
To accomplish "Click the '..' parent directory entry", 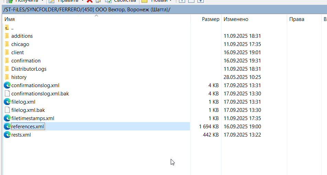I will pos(12,28).
